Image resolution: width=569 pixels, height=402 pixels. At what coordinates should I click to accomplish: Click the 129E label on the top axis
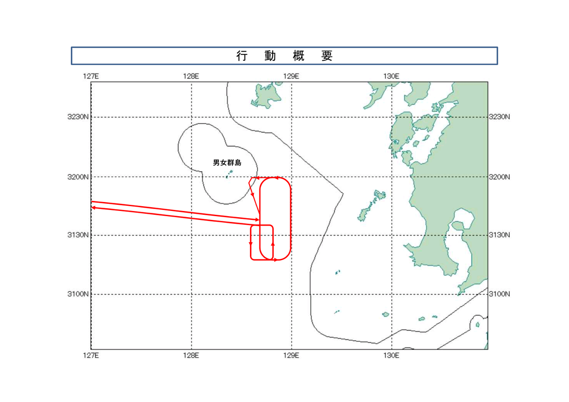point(291,76)
